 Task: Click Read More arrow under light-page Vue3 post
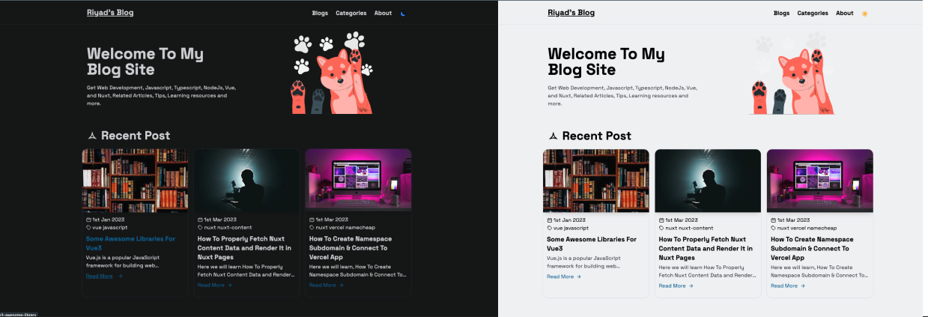click(579, 277)
